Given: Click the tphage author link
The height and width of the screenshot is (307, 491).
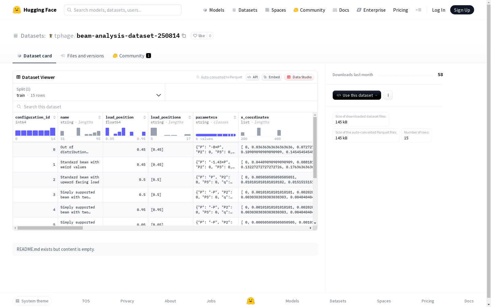Looking at the screenshot, I should coord(64,36).
